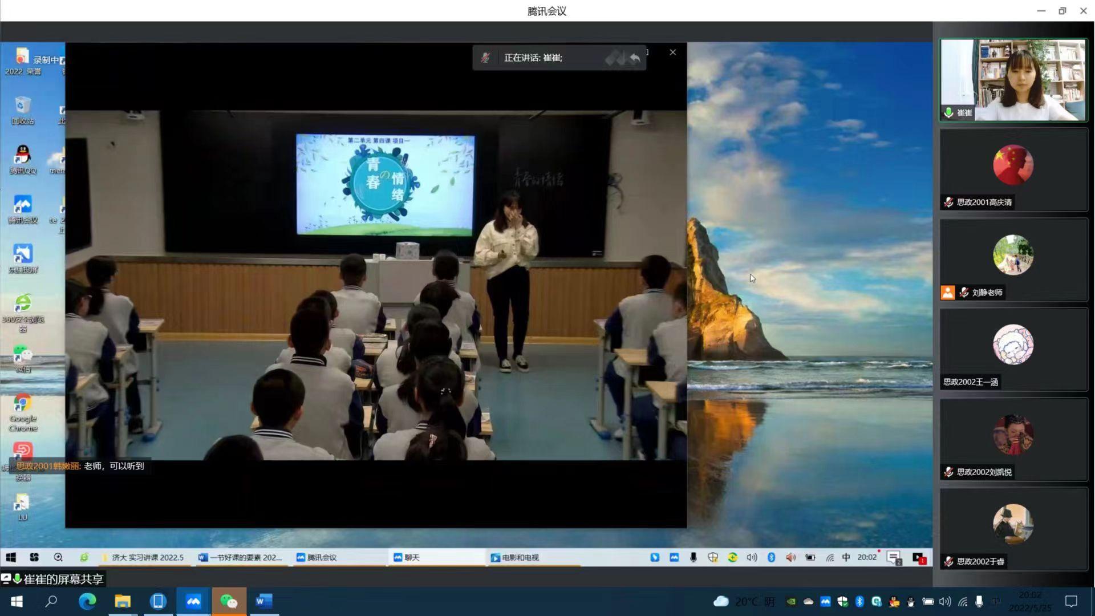
Task: Open WeChat from Windows taskbar
Action: (x=229, y=601)
